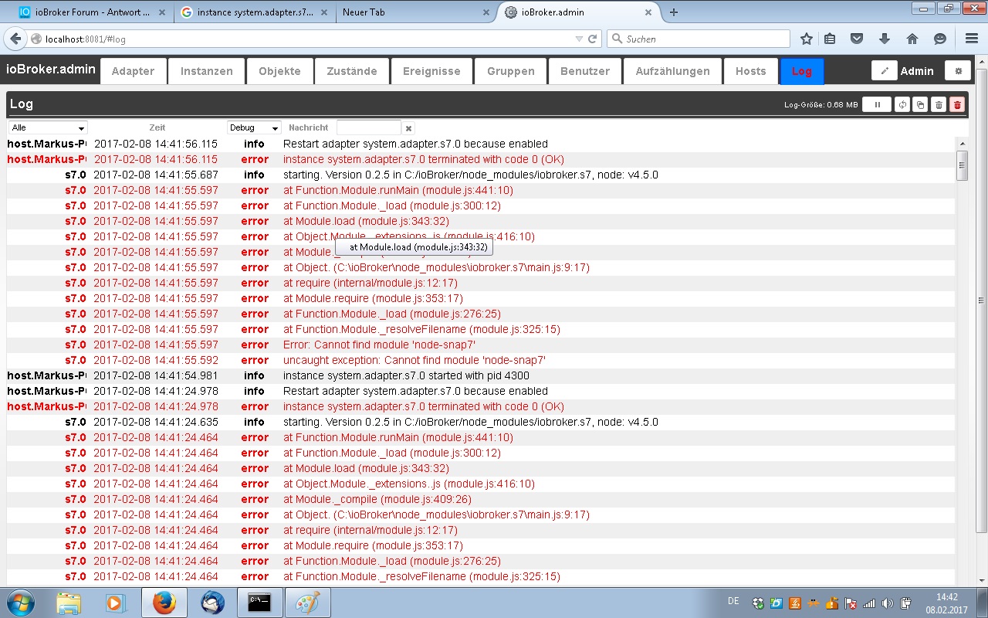The image size is (988, 618).
Task: Switch to Firefox in the taskbar
Action: tap(164, 603)
